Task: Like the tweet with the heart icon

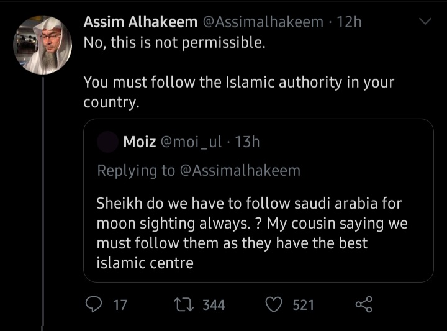Action: coord(274,304)
